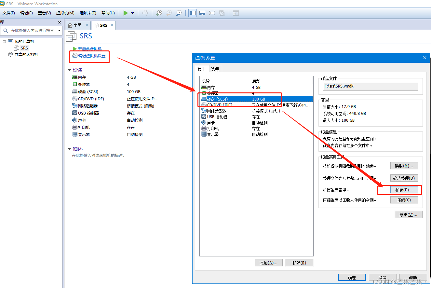
Task: Close the SRS tab
Action: tap(112, 25)
